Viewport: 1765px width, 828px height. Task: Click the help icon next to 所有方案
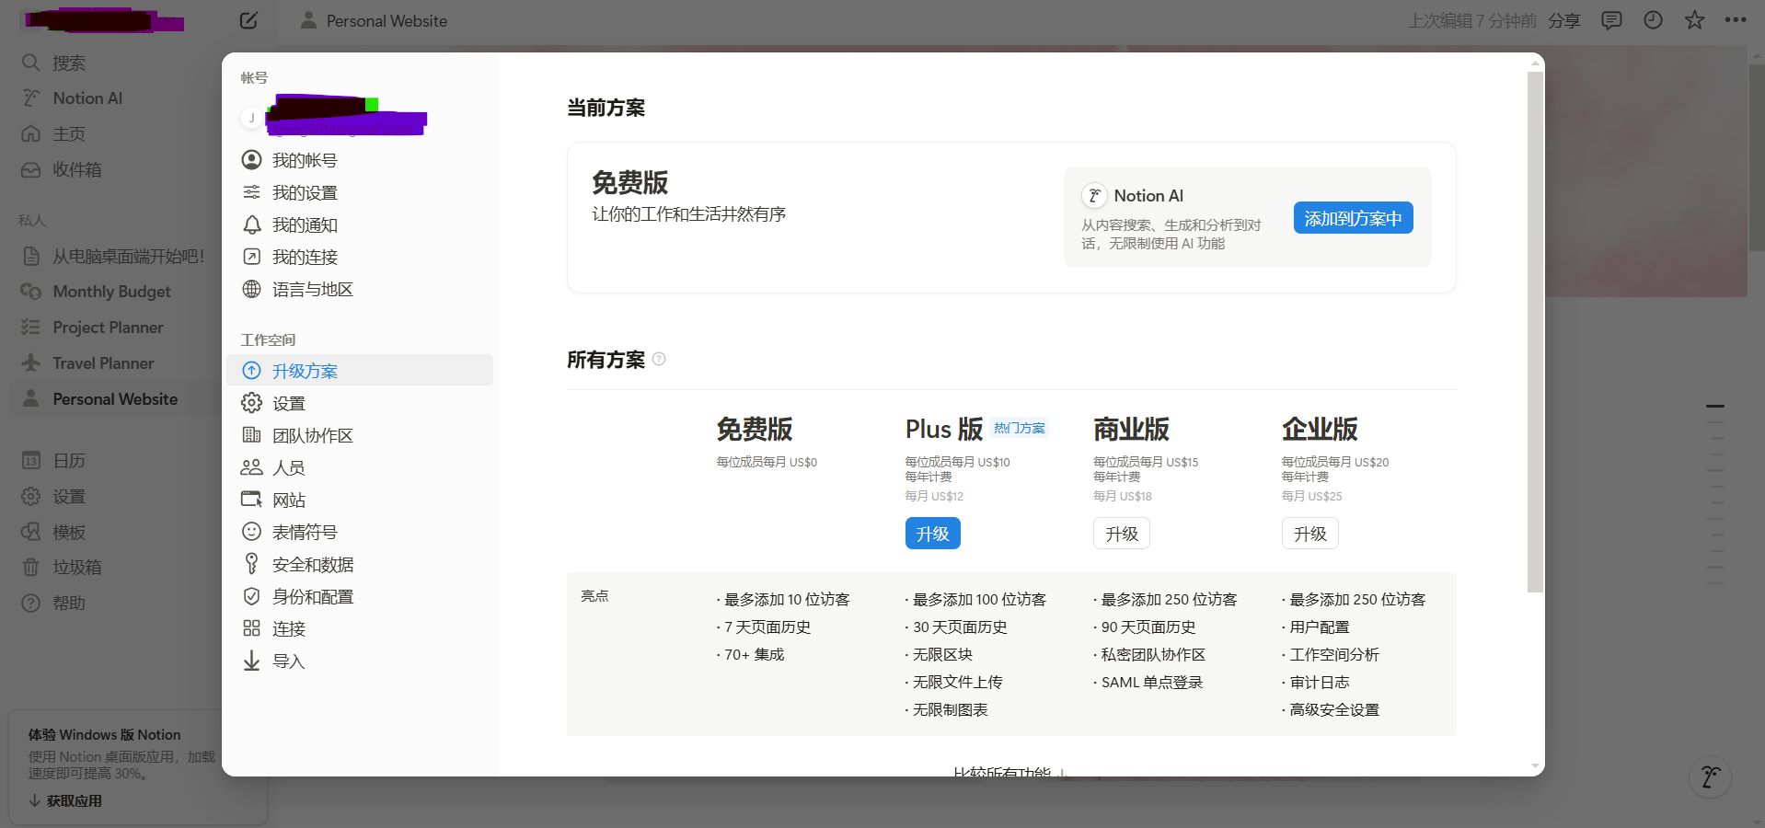click(659, 360)
